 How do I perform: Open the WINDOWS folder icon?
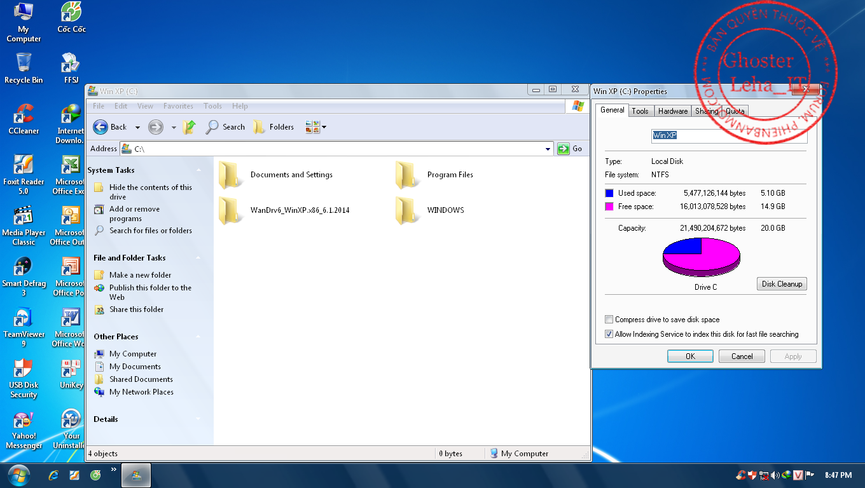[406, 210]
